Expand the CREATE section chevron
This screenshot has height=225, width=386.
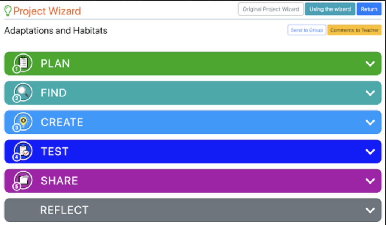(370, 122)
